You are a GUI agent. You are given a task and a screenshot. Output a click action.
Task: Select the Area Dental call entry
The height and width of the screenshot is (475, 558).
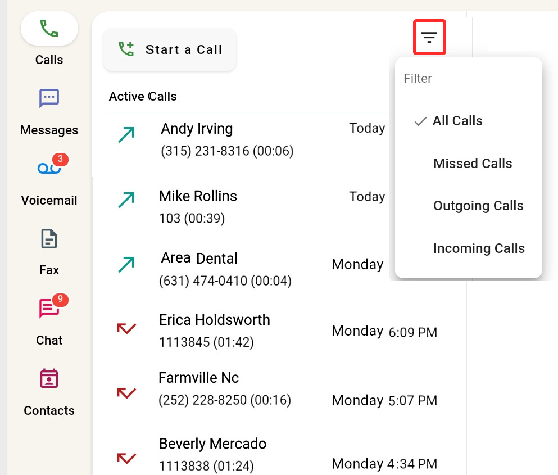click(x=249, y=269)
